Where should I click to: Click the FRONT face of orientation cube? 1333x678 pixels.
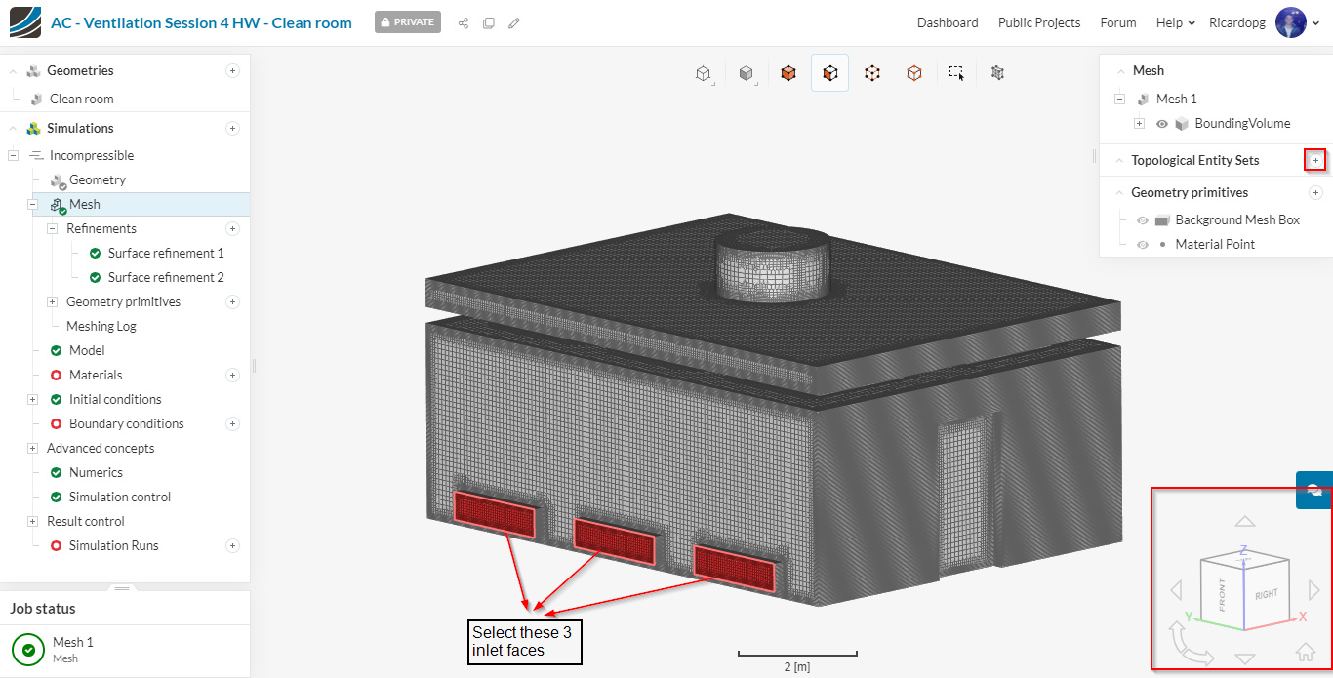pos(1222,593)
